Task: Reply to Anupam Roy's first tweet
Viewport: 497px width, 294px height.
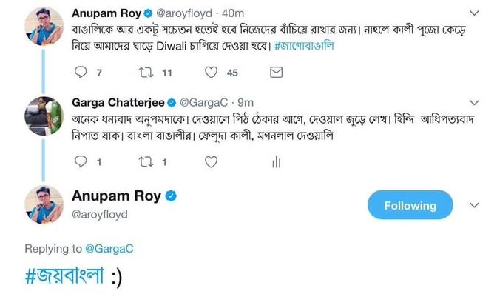Action: click(x=81, y=72)
